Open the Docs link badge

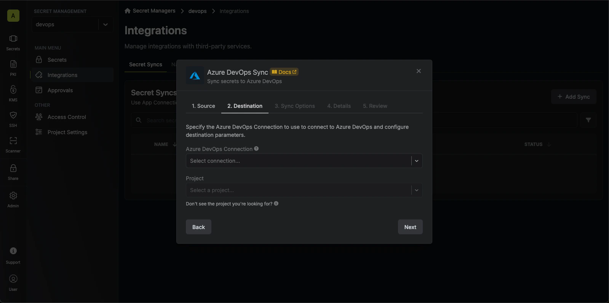284,72
